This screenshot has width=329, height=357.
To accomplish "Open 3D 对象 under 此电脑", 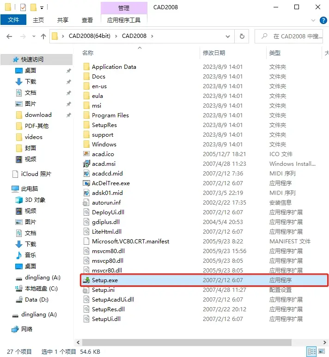I will [x=35, y=200].
